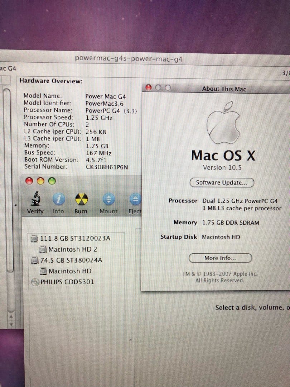This screenshot has height=387, width=290.
Task: Click the Startup Disk value Macintosh HD
Action: pyautogui.click(x=221, y=237)
